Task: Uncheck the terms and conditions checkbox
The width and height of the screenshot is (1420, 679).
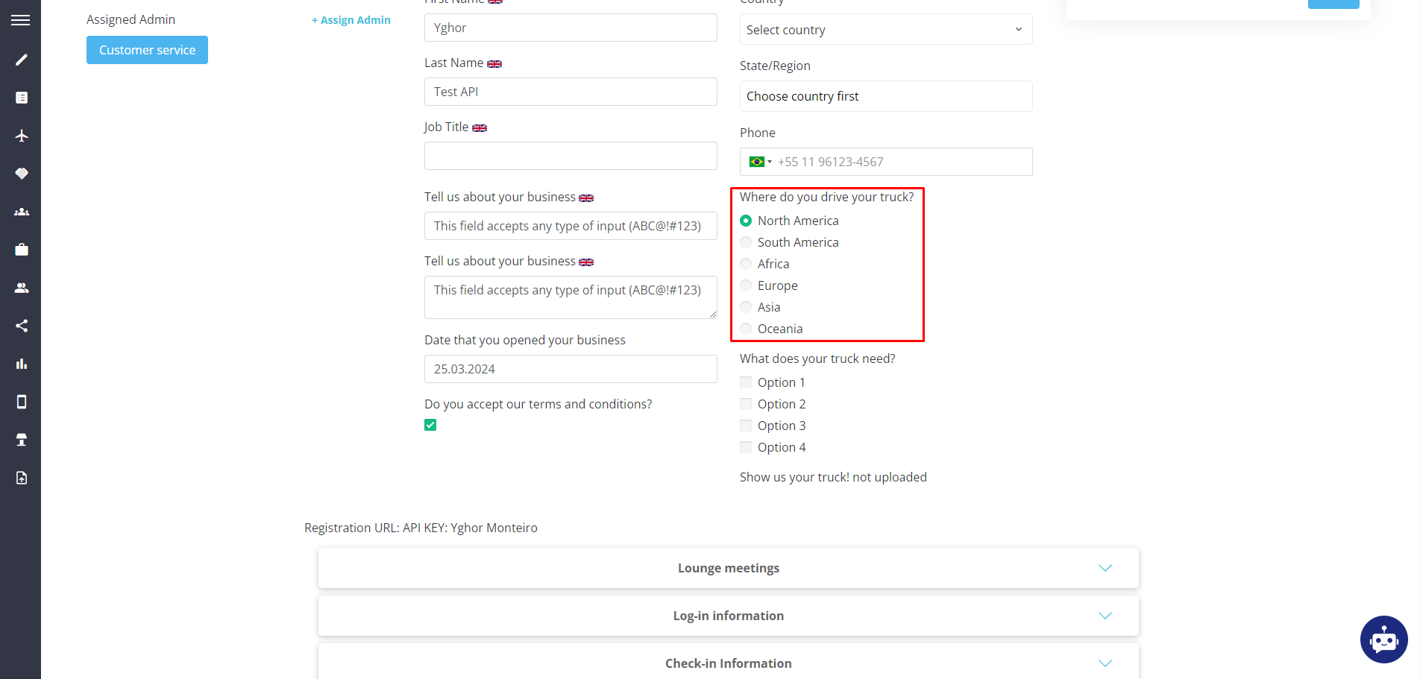Action: point(430,425)
